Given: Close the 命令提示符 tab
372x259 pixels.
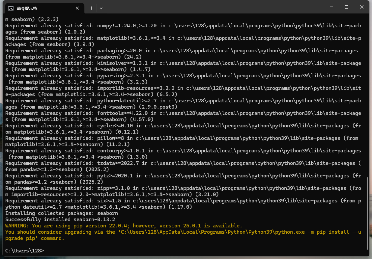Looking at the screenshot, I should coord(77,8).
